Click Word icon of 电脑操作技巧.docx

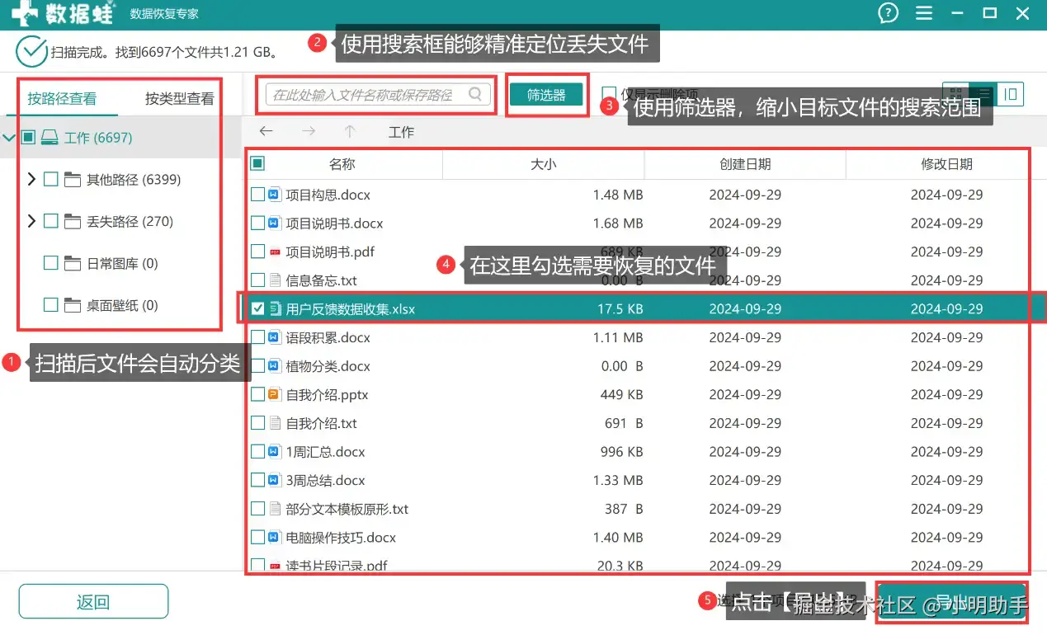[x=276, y=538]
